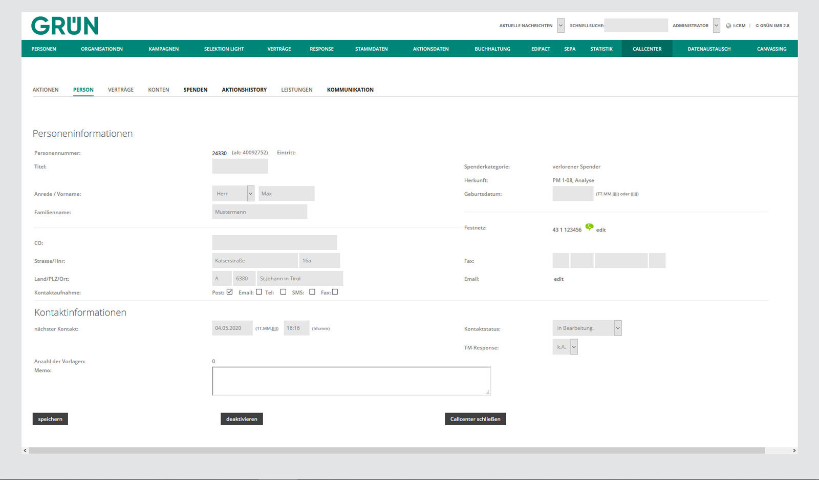Click into the Memo text area
The image size is (819, 480).
click(352, 381)
